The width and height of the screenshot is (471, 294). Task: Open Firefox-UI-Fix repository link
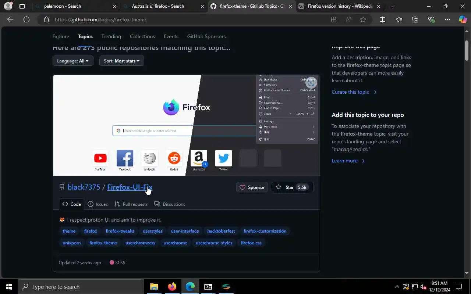130,187
